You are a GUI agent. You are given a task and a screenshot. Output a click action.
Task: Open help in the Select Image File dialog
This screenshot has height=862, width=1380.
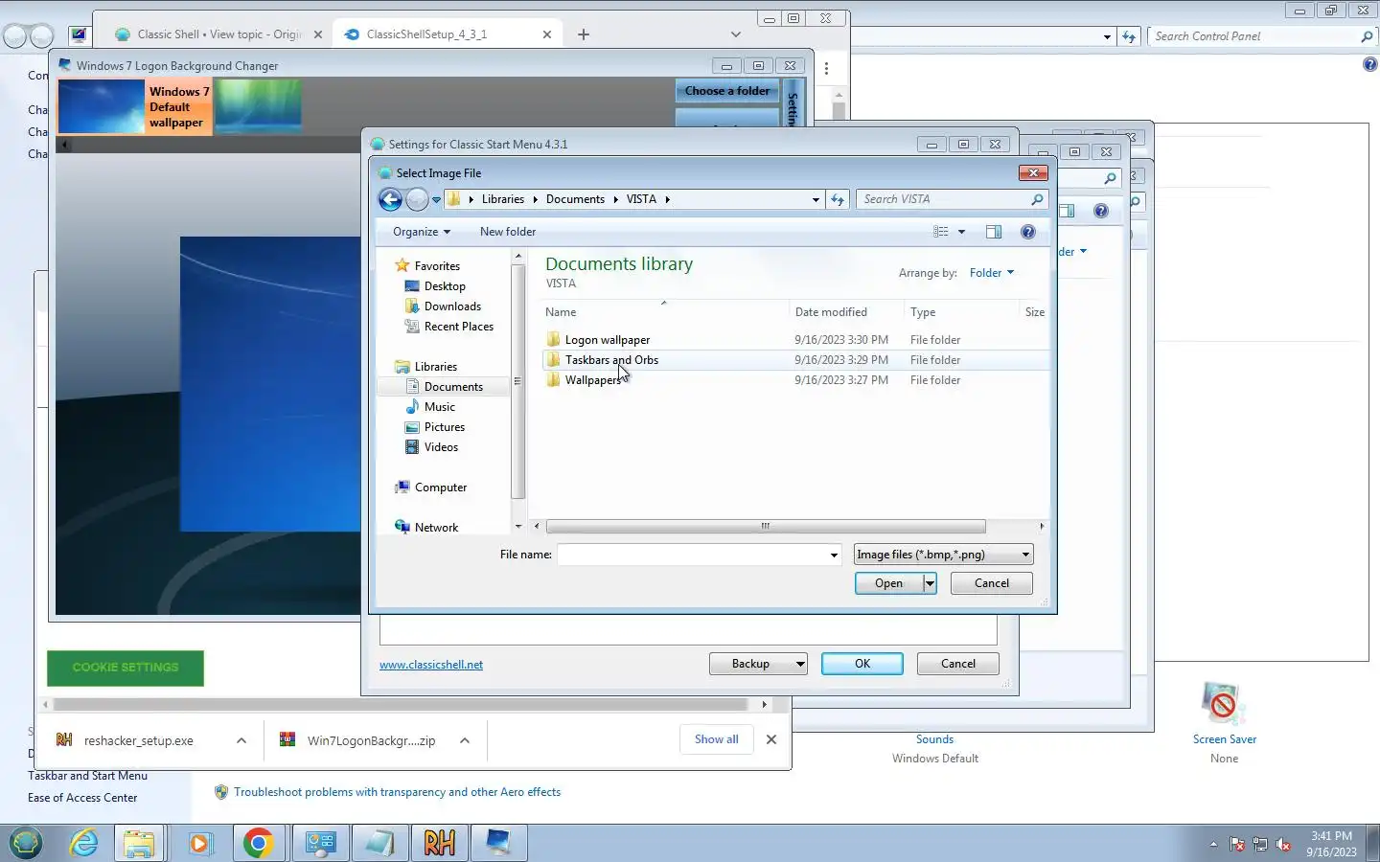[1028, 232]
